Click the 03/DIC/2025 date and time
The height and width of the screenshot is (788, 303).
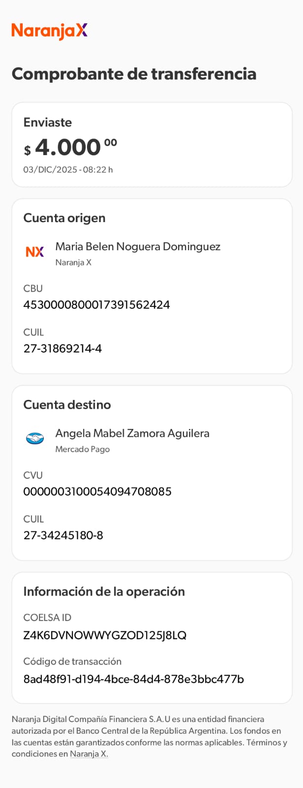68,169
